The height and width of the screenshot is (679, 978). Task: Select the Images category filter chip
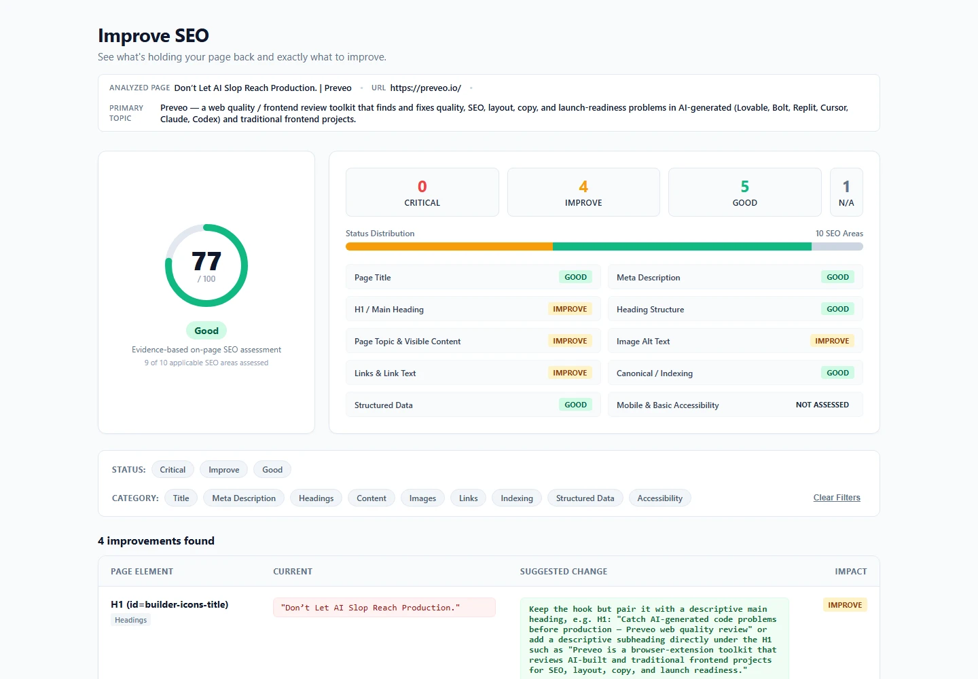(422, 498)
